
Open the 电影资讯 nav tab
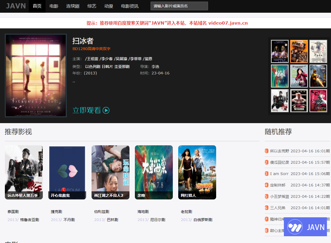click(130, 6)
